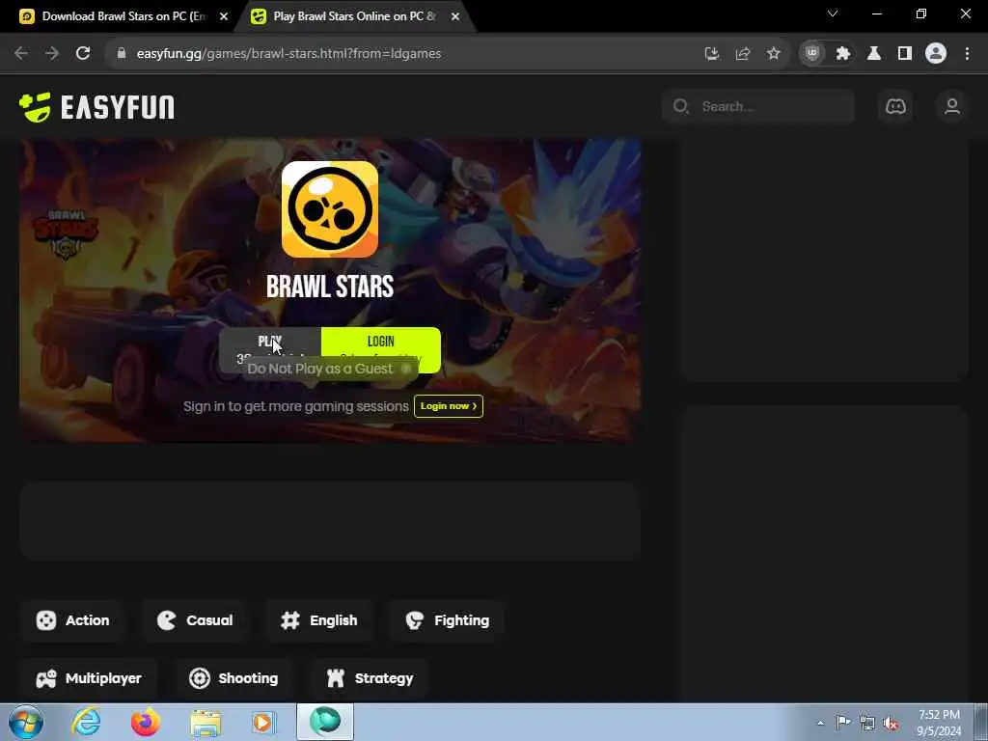
Task: Share this page icon
Action: pos(743,54)
